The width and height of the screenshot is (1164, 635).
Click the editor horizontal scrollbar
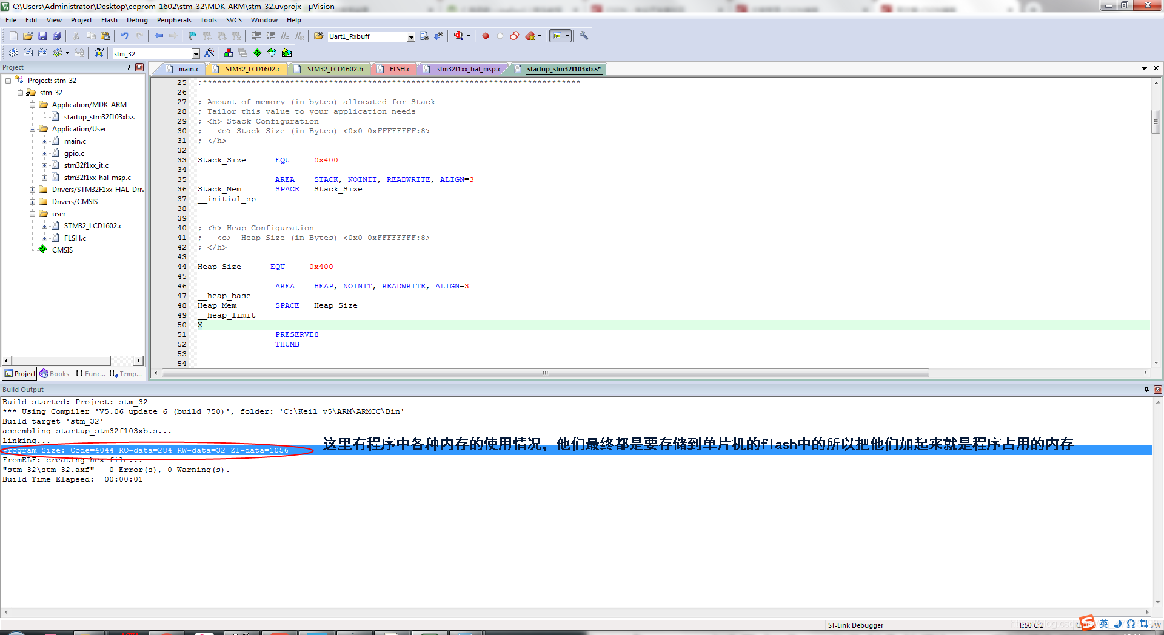[545, 373]
